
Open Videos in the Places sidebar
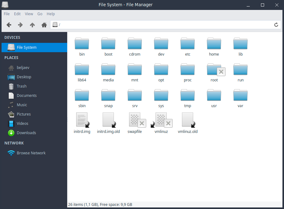(x=35, y=124)
